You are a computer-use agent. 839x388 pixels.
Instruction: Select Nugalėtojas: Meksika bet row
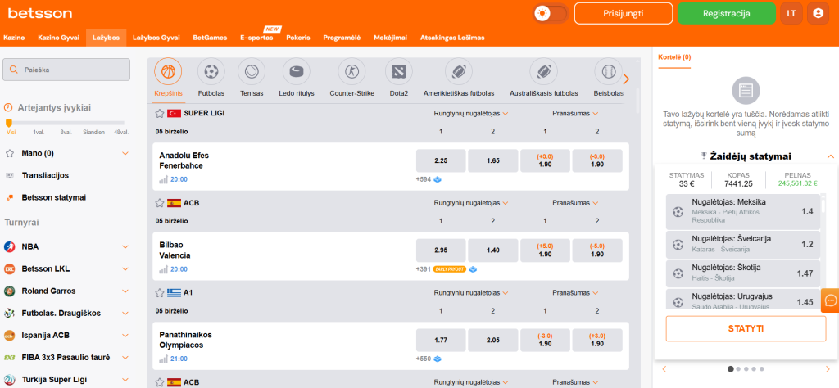coord(743,212)
